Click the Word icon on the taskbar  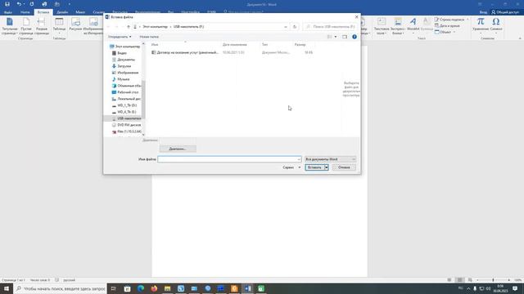pos(247,288)
